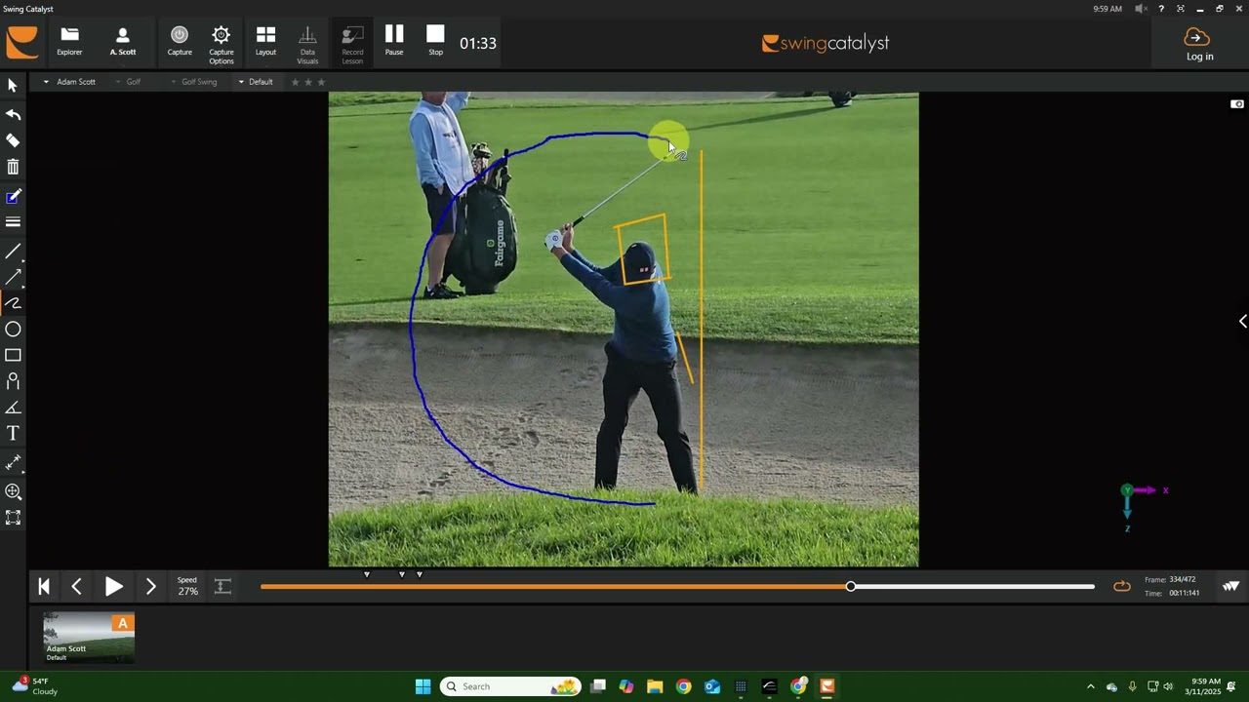Enable Record Lesson mode
1249x702 pixels.
352,43
